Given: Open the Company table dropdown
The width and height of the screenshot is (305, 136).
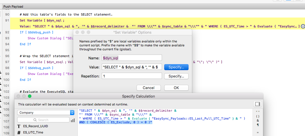Looking at the screenshot, I should pos(46,113).
